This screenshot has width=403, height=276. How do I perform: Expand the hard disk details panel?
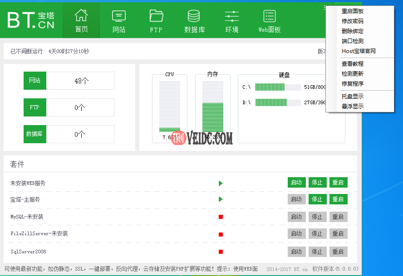pyautogui.click(x=284, y=75)
